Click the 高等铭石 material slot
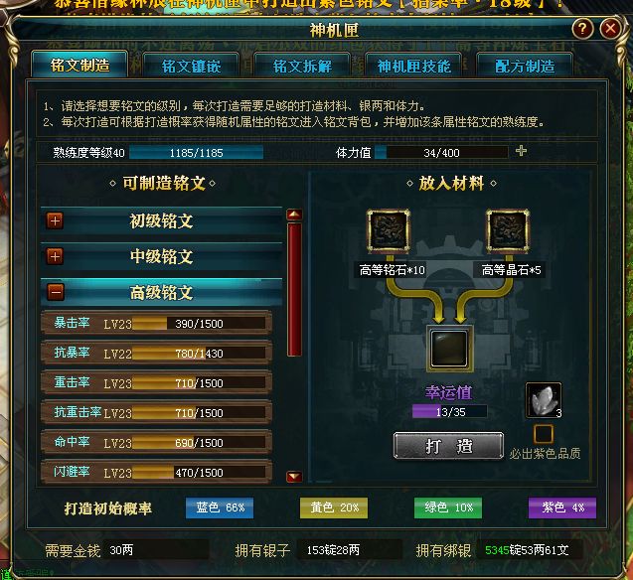This screenshot has height=580, width=633. click(389, 231)
